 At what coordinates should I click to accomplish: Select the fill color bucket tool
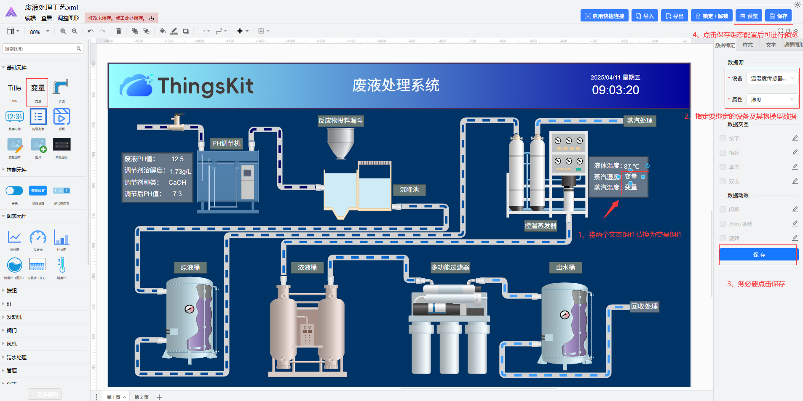click(x=163, y=31)
